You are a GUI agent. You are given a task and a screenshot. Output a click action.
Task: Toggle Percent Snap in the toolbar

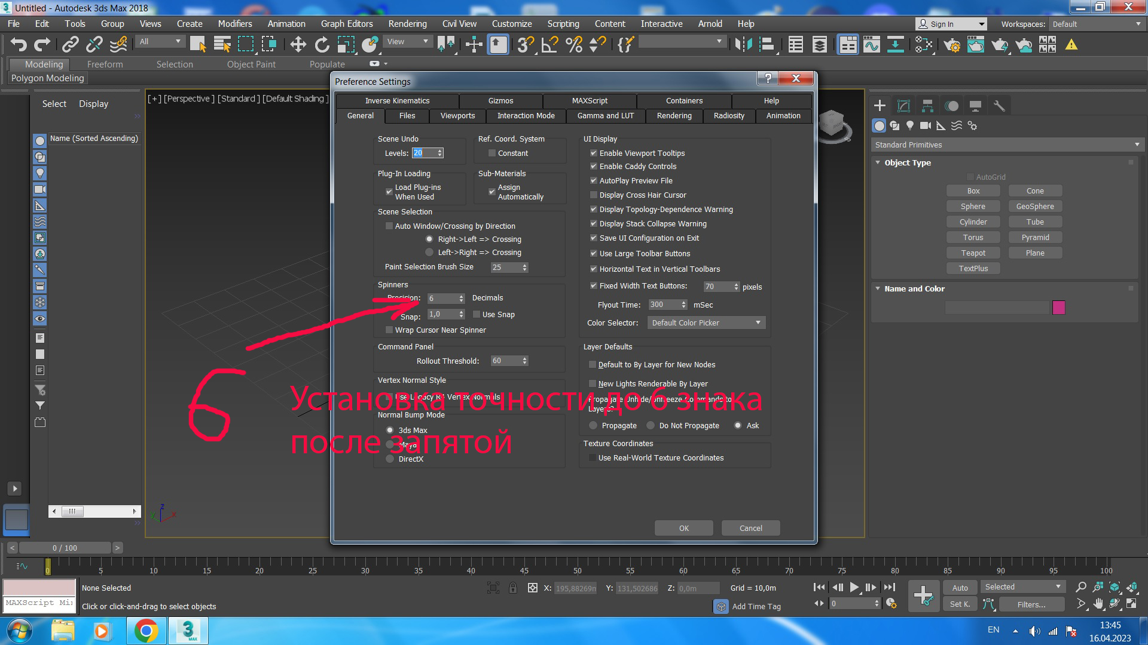(x=573, y=44)
